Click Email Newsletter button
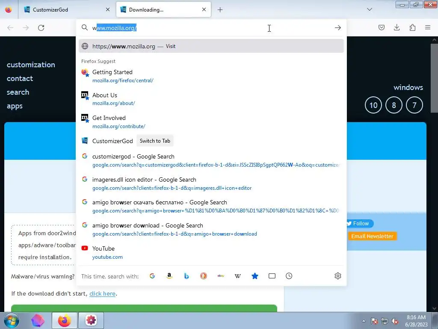 (372, 236)
